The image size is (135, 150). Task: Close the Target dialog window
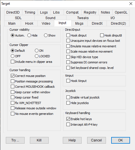(x=131, y=4)
